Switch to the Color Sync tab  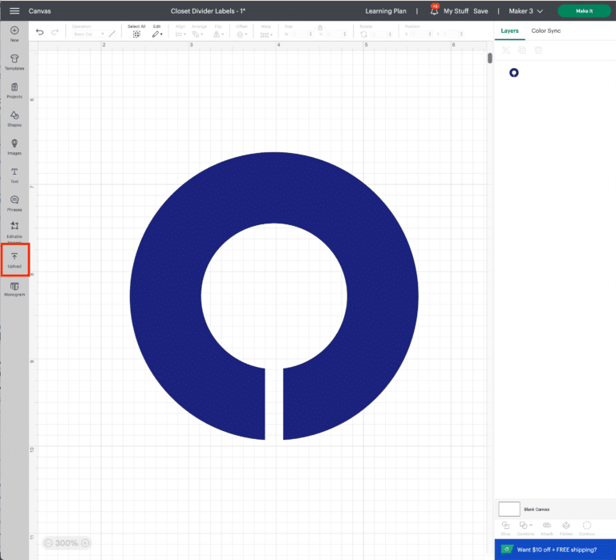545,30
